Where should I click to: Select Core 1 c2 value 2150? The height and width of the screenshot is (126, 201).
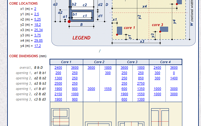[58, 94]
